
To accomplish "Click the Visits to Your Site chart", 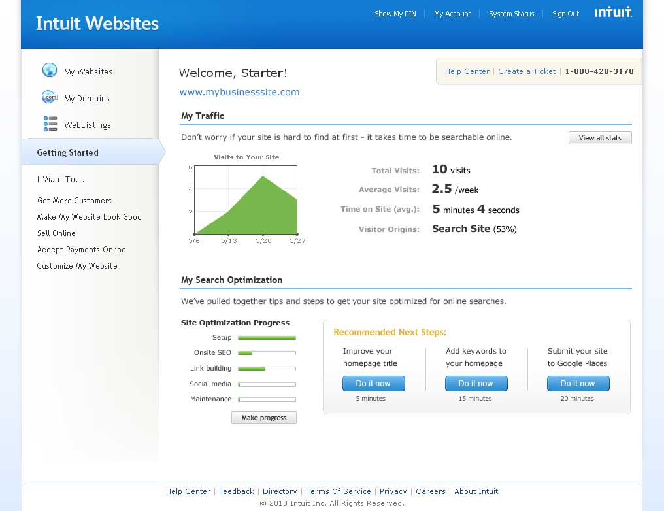I will click(x=246, y=200).
